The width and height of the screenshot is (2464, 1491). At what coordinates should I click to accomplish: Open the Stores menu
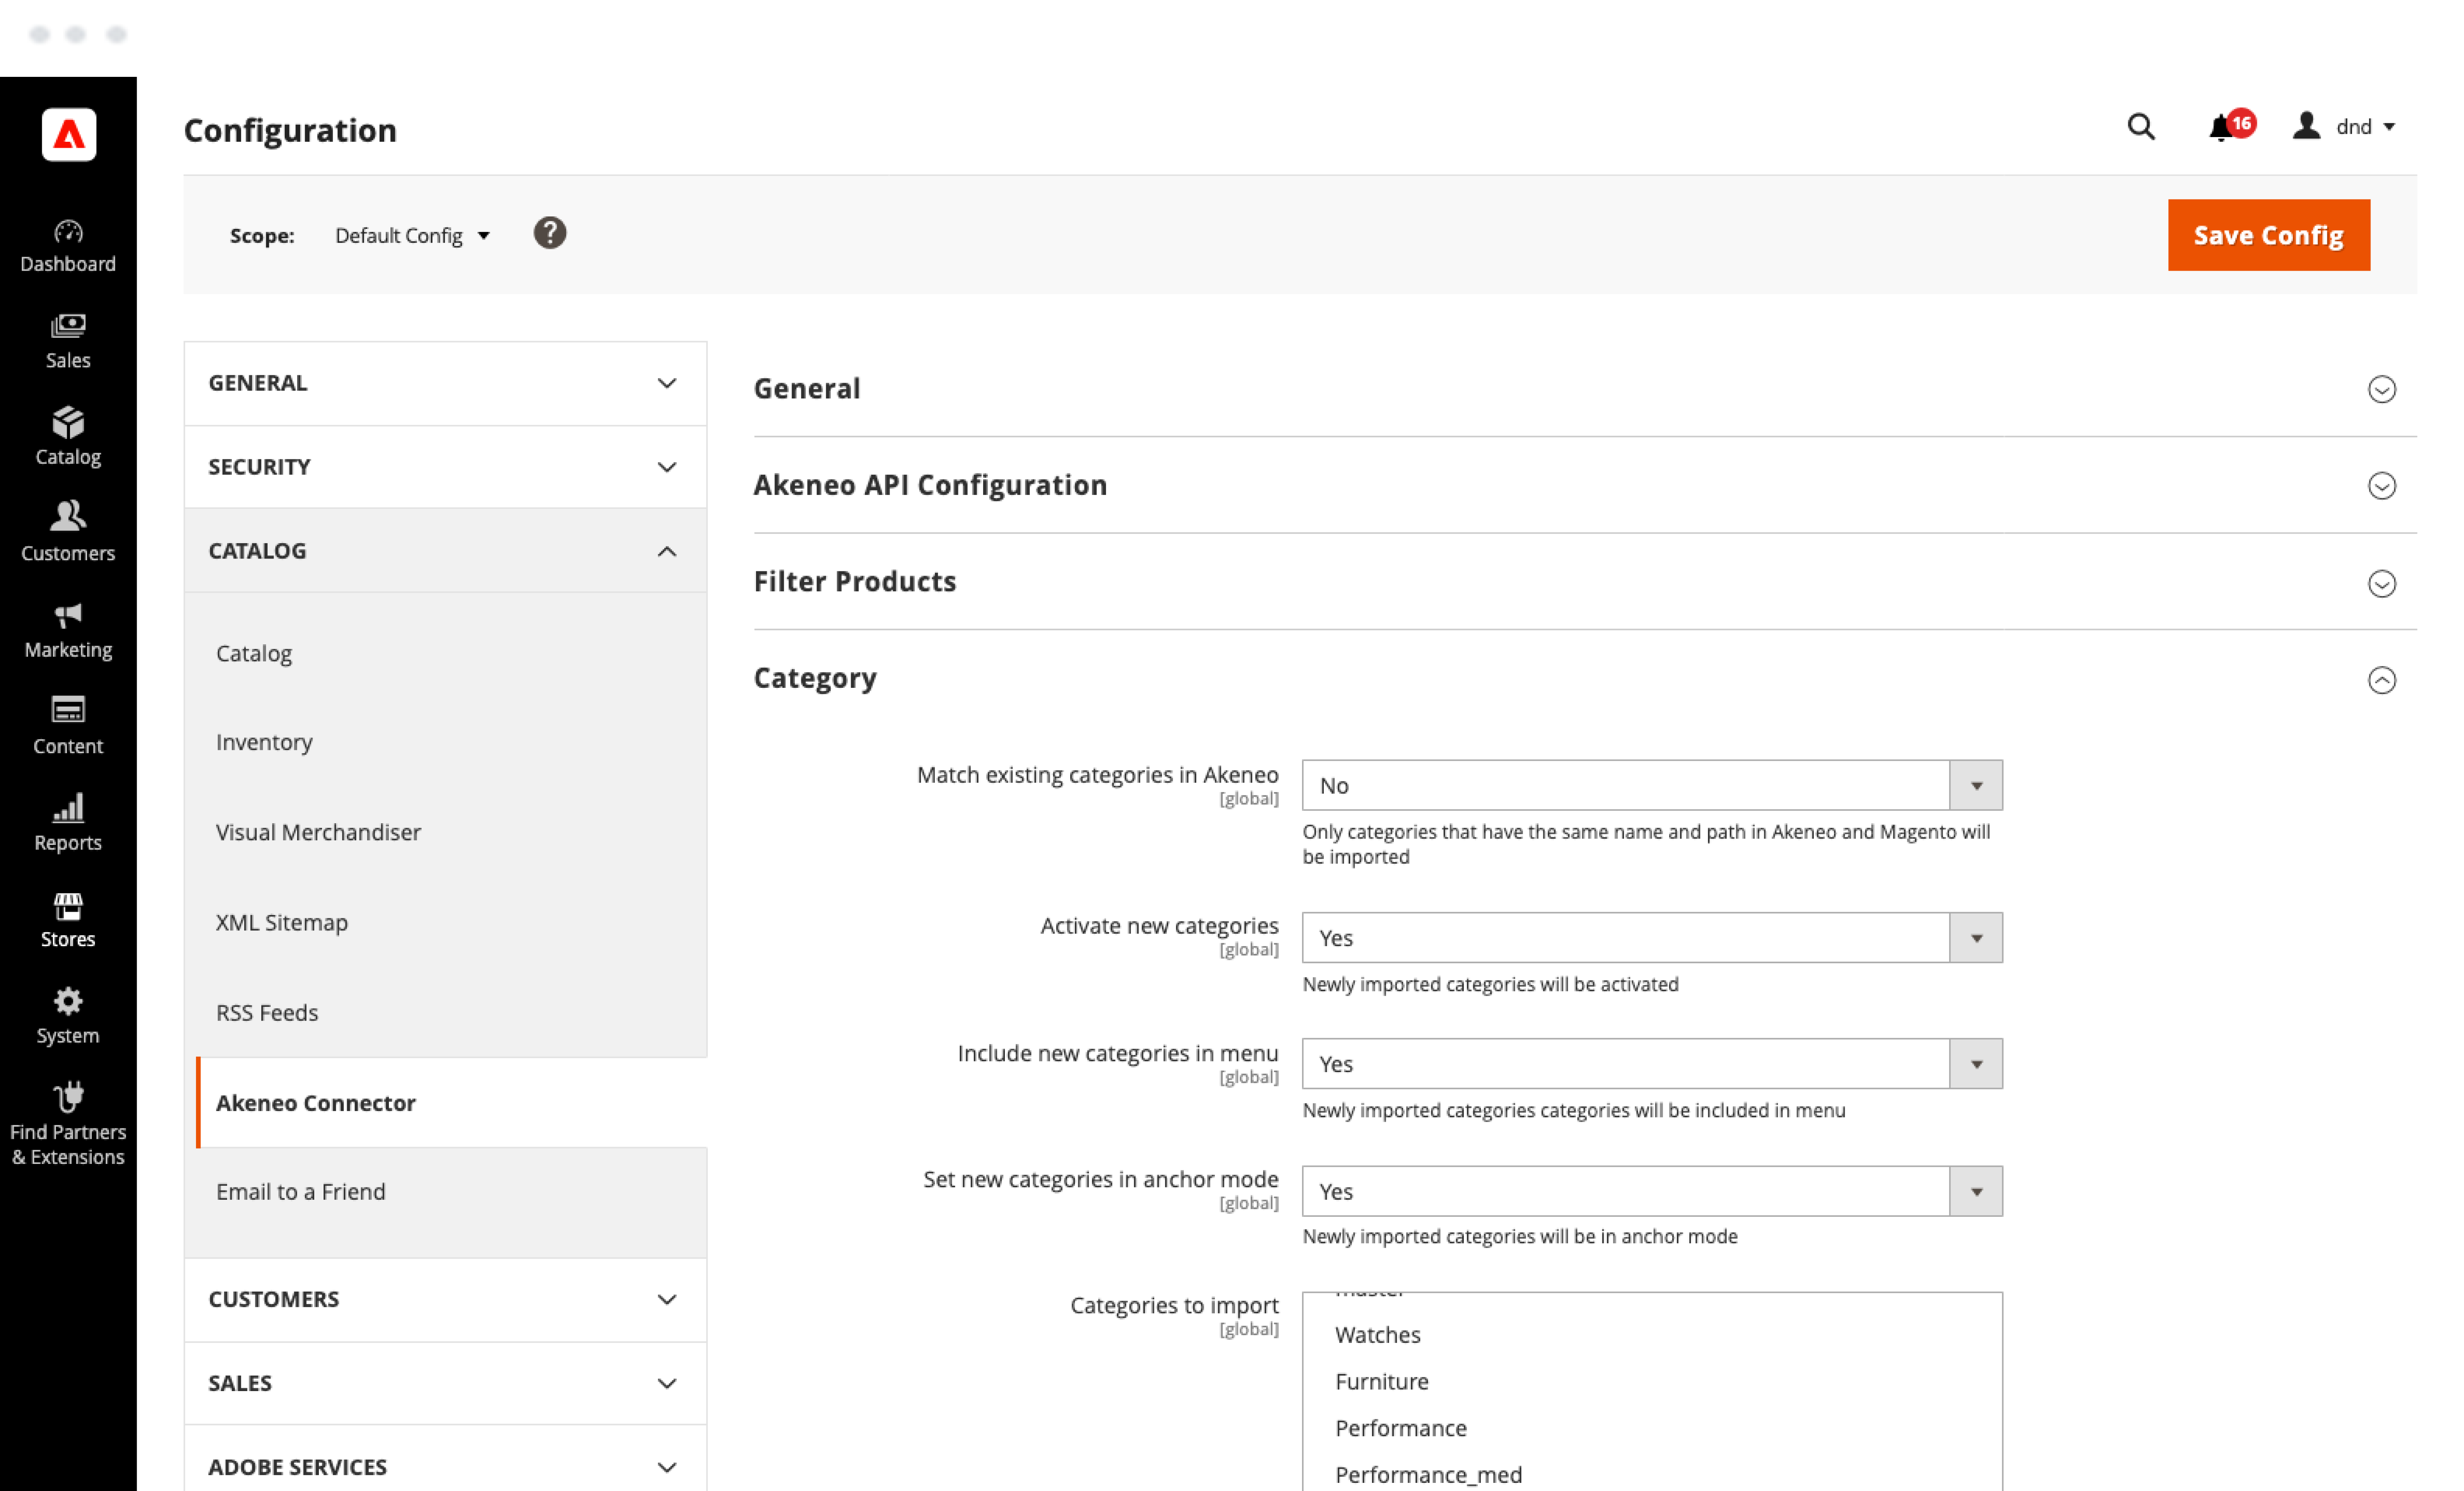pyautogui.click(x=68, y=920)
